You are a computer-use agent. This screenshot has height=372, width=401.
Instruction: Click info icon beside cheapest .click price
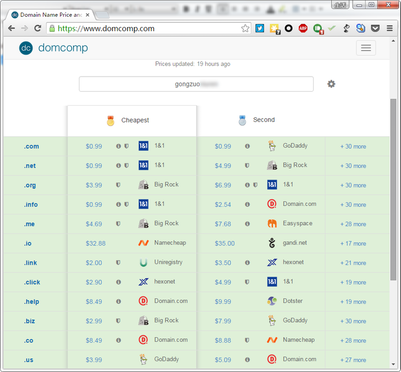pos(118,282)
